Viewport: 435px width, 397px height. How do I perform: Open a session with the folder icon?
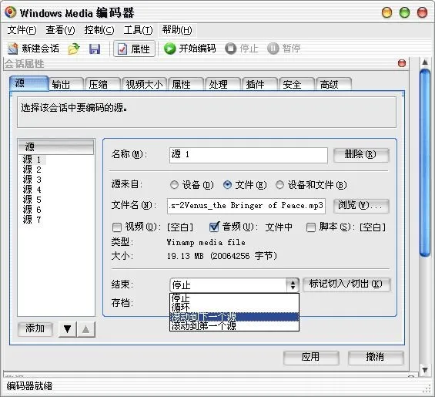[x=74, y=49]
